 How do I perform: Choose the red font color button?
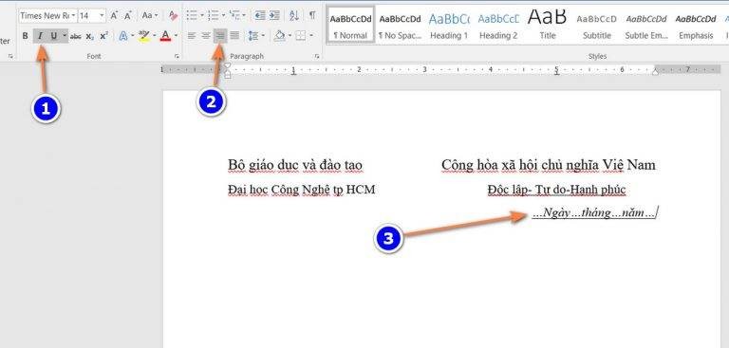[165, 36]
